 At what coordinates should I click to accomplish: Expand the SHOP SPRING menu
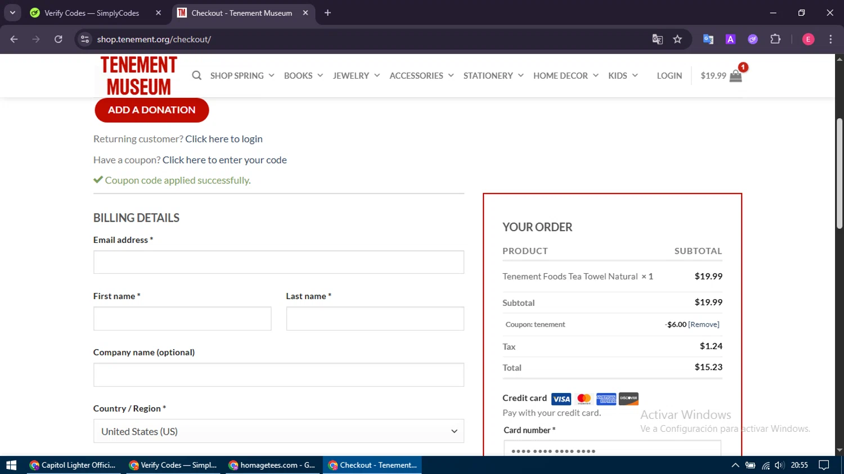click(242, 75)
